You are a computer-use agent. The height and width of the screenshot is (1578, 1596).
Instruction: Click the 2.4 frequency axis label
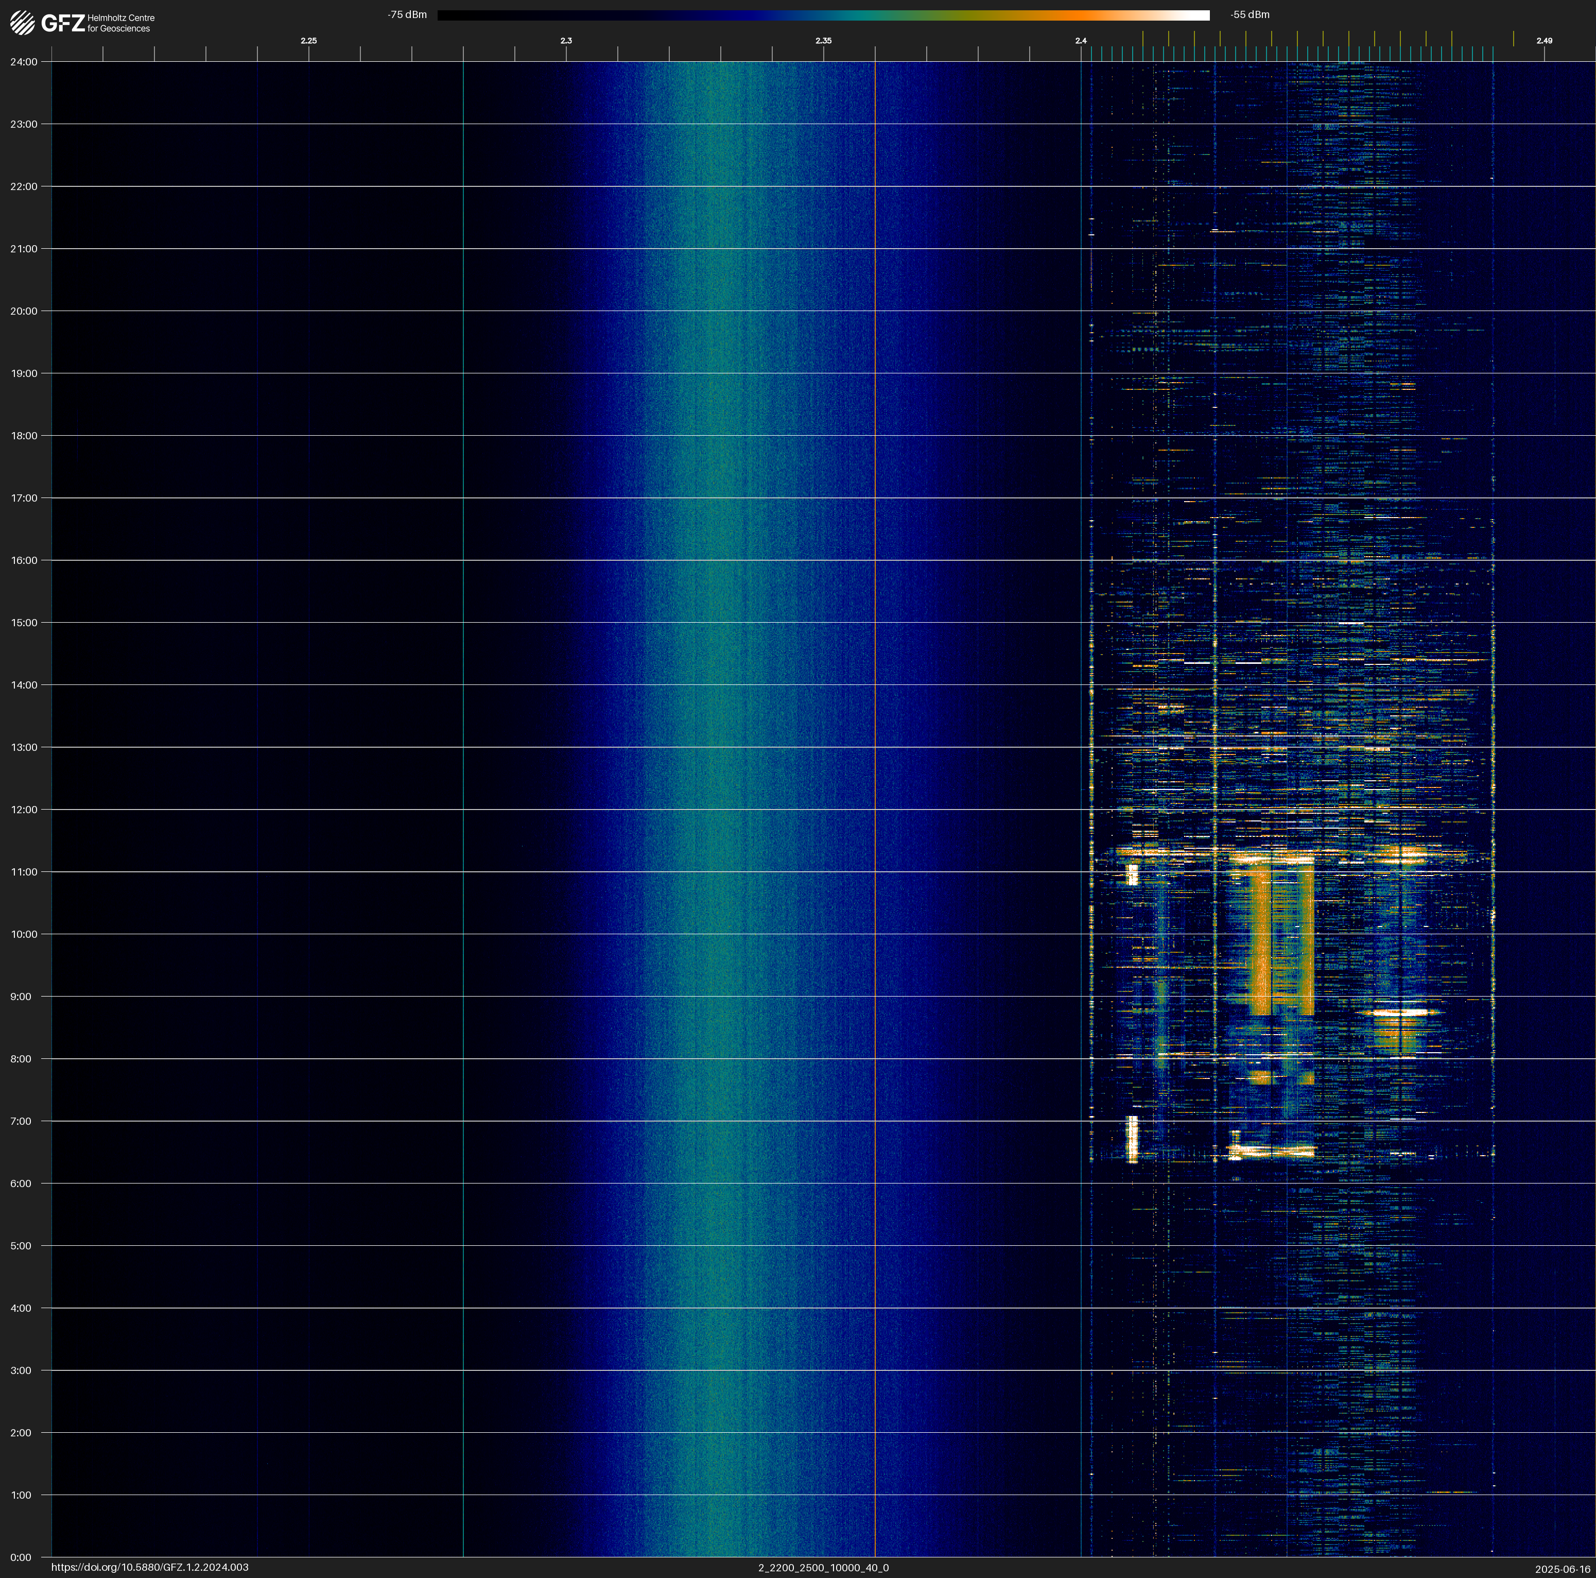coord(1081,41)
